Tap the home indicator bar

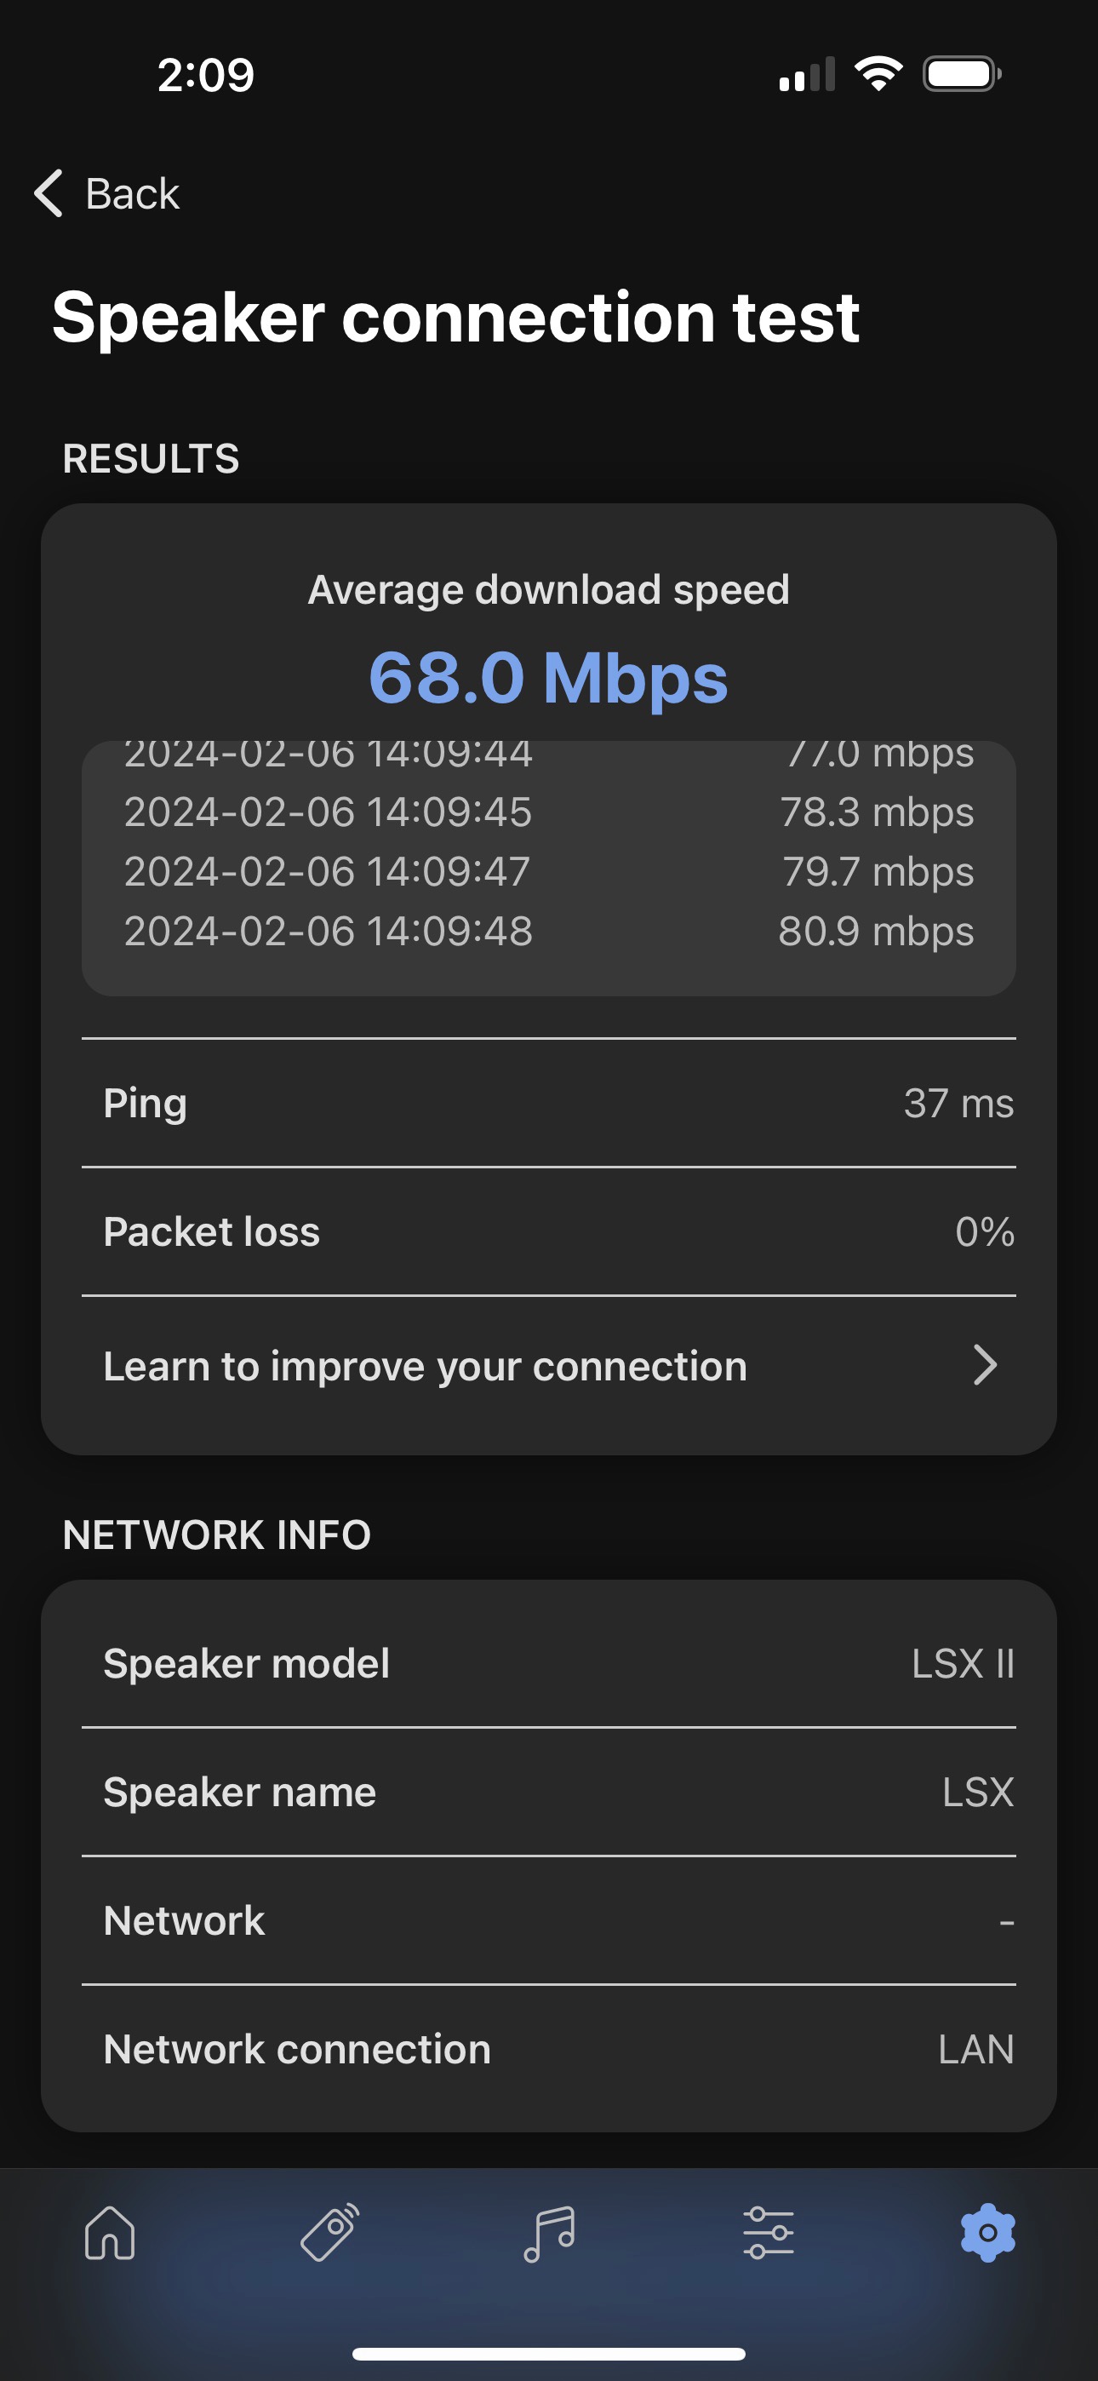[549, 2353]
